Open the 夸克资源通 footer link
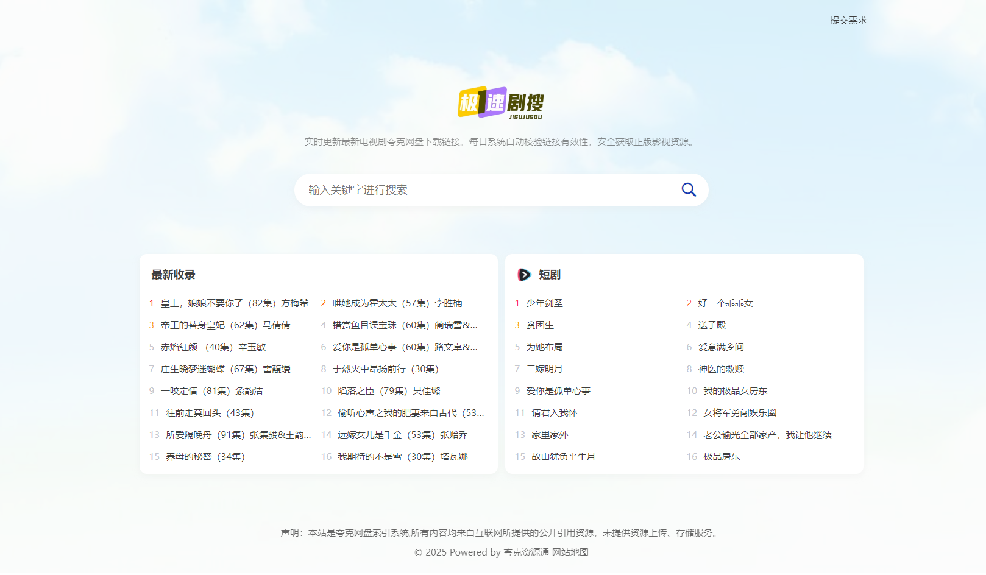 [x=526, y=552]
